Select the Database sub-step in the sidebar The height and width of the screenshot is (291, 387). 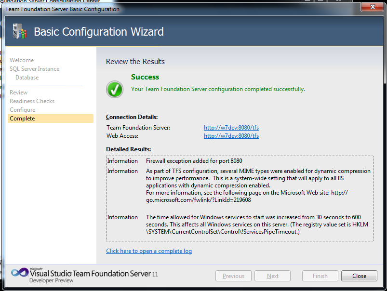(27, 78)
